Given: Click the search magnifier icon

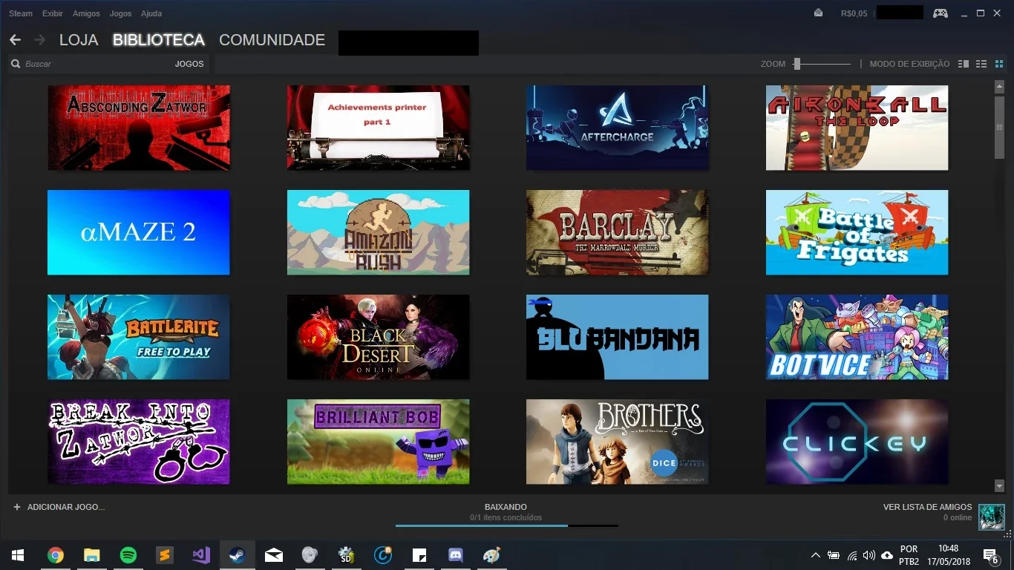Looking at the screenshot, I should (x=16, y=64).
